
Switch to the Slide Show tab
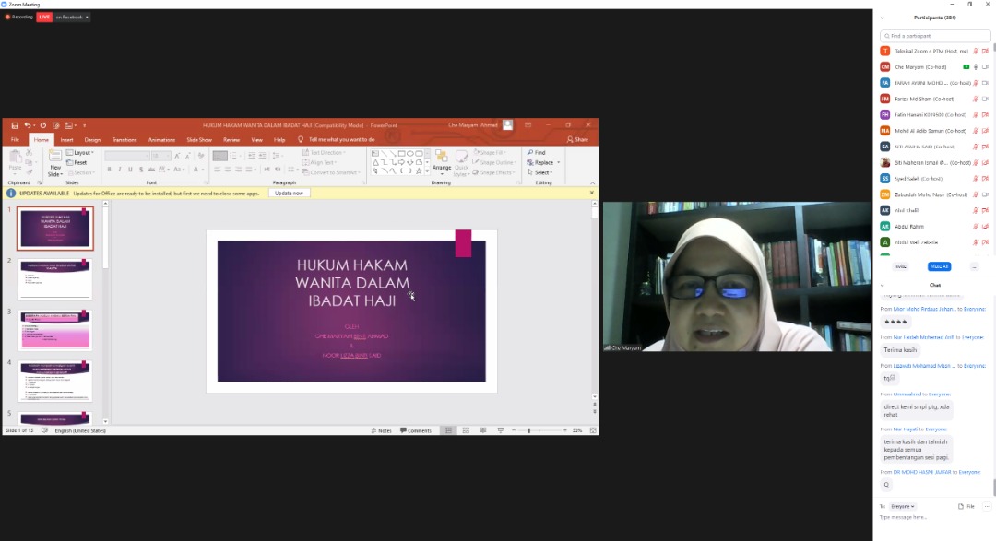pos(199,140)
